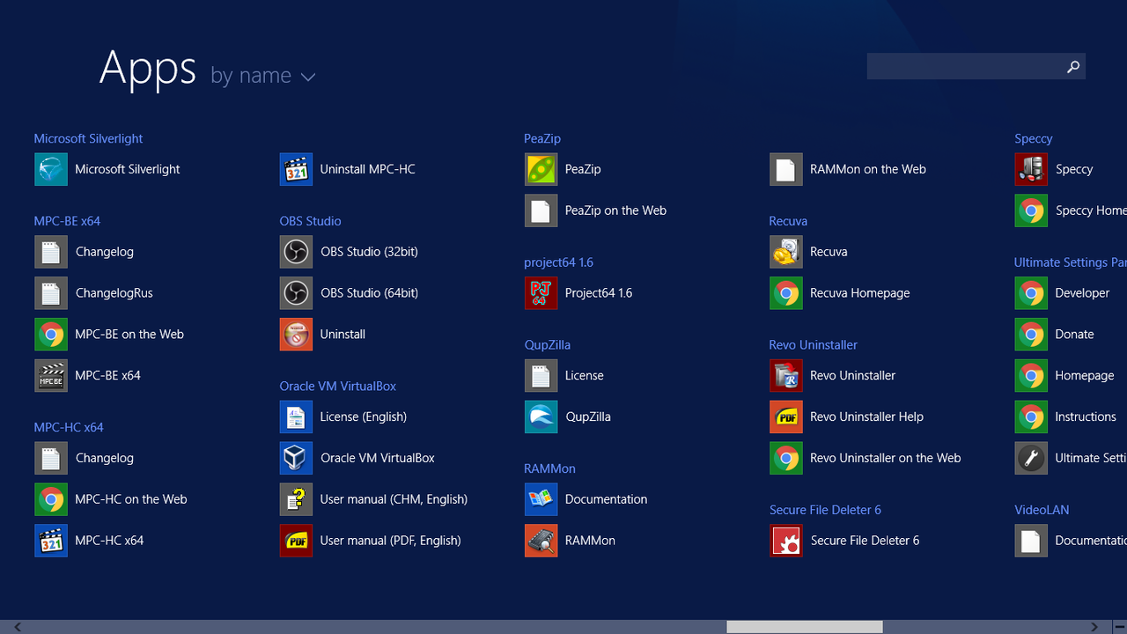Click the search magnifier button
Viewport: 1127px width, 634px height.
coord(1072,66)
